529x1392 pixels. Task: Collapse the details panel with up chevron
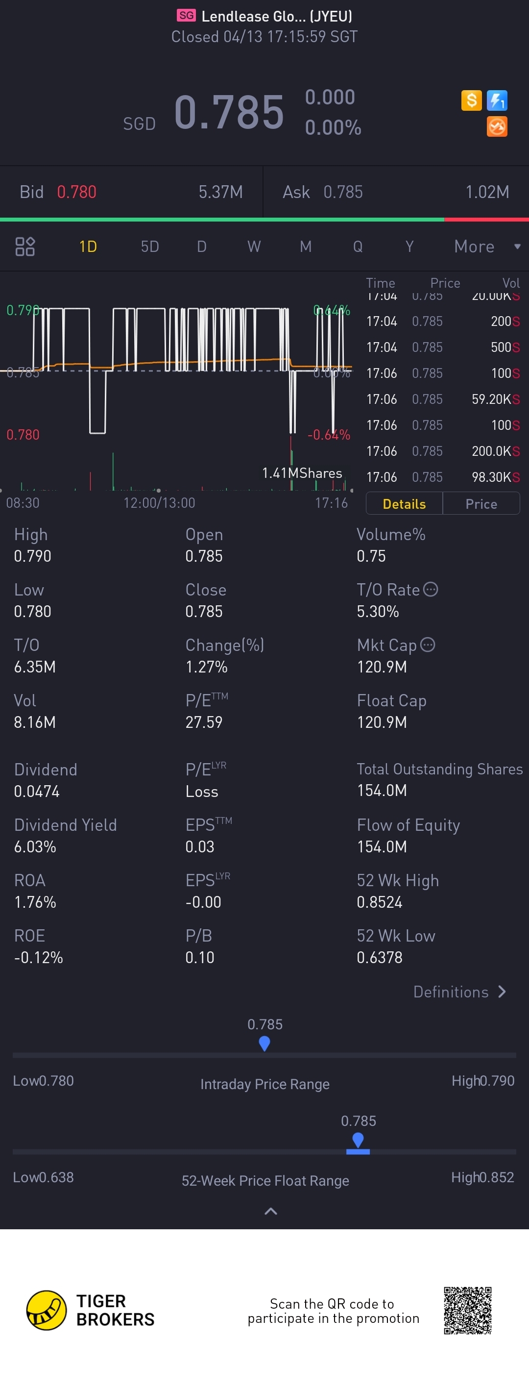pos(270,1211)
